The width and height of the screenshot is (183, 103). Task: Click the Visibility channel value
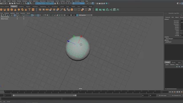click(x=181, y=35)
